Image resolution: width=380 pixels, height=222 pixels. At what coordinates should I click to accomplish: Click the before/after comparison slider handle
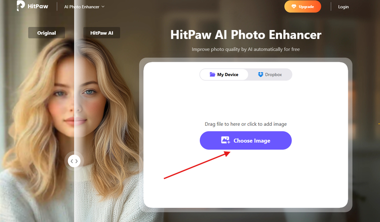74,161
